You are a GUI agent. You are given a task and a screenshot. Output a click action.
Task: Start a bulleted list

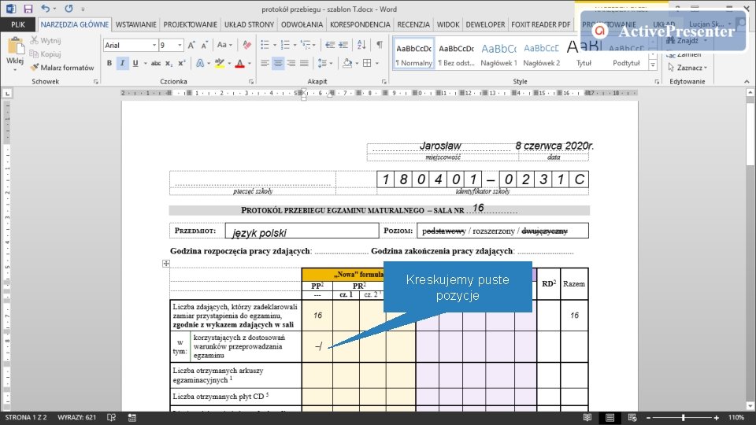[x=265, y=45]
